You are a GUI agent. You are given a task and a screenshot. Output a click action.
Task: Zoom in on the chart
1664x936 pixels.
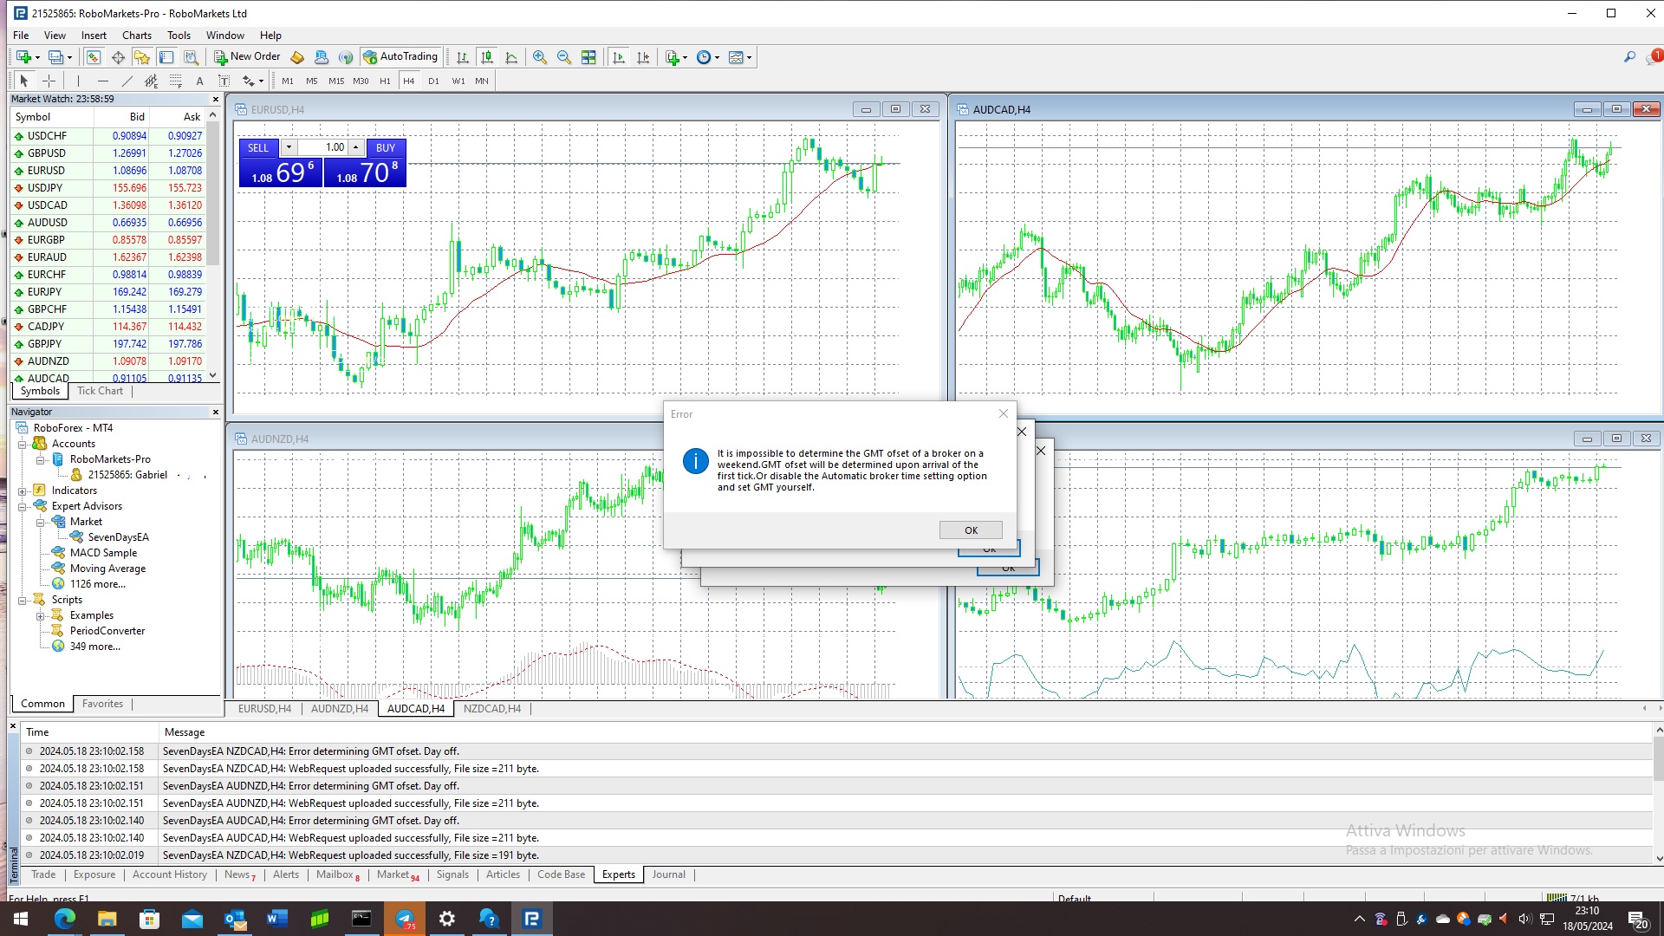click(540, 57)
